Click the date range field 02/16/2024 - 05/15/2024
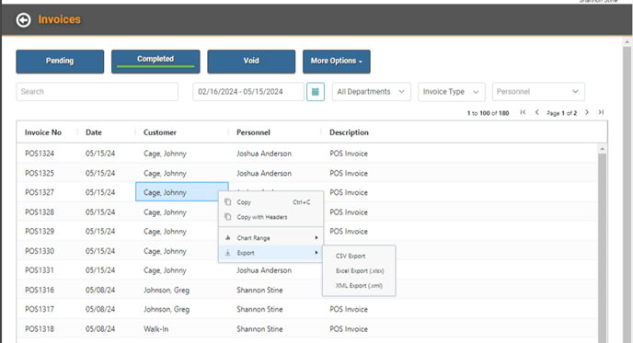Viewport: 633px width, 343px height. tap(247, 92)
